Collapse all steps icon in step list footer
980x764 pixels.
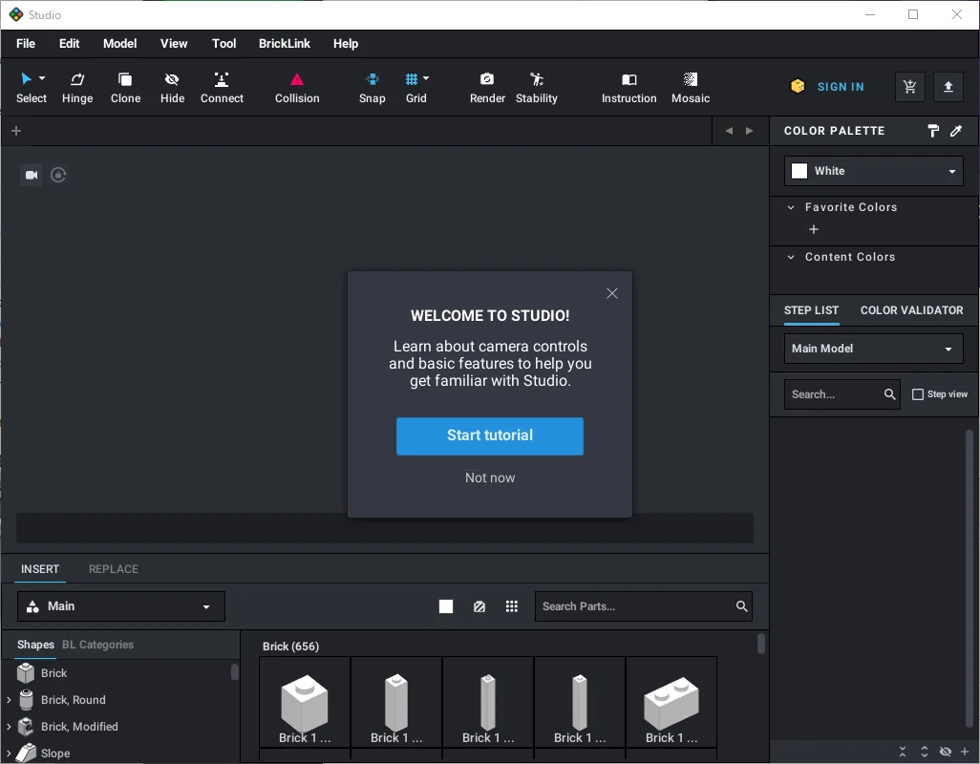903,752
